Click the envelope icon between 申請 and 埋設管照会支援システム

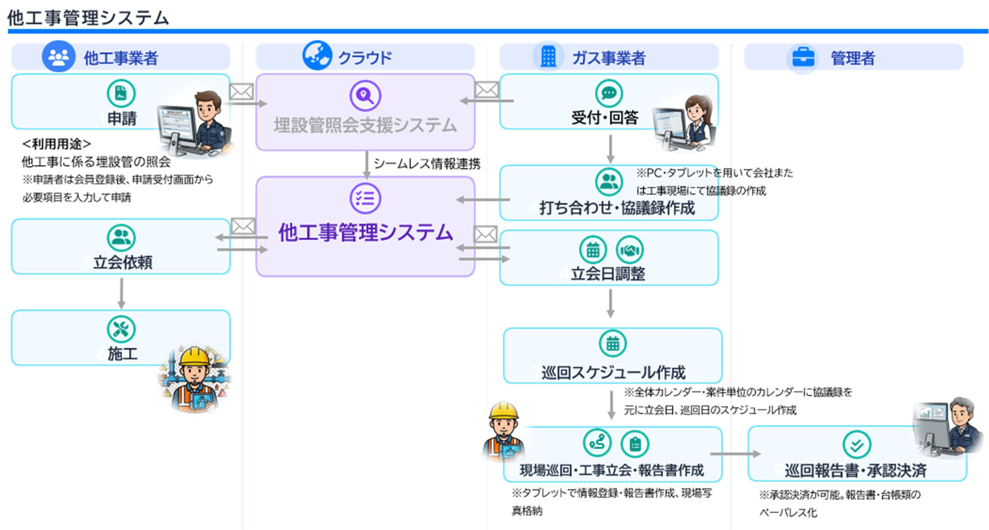[x=242, y=92]
